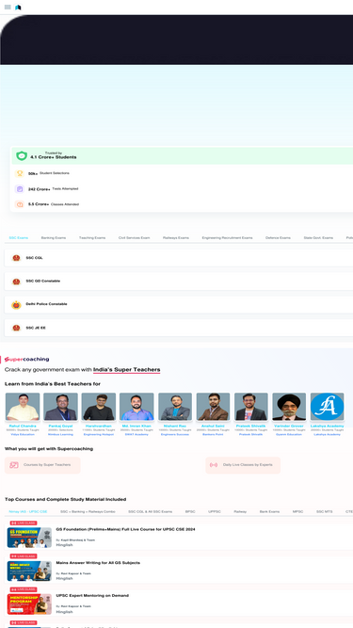The height and width of the screenshot is (628, 353).
Task: Open the Mentorship Program course thumbnail
Action: click(x=29, y=604)
